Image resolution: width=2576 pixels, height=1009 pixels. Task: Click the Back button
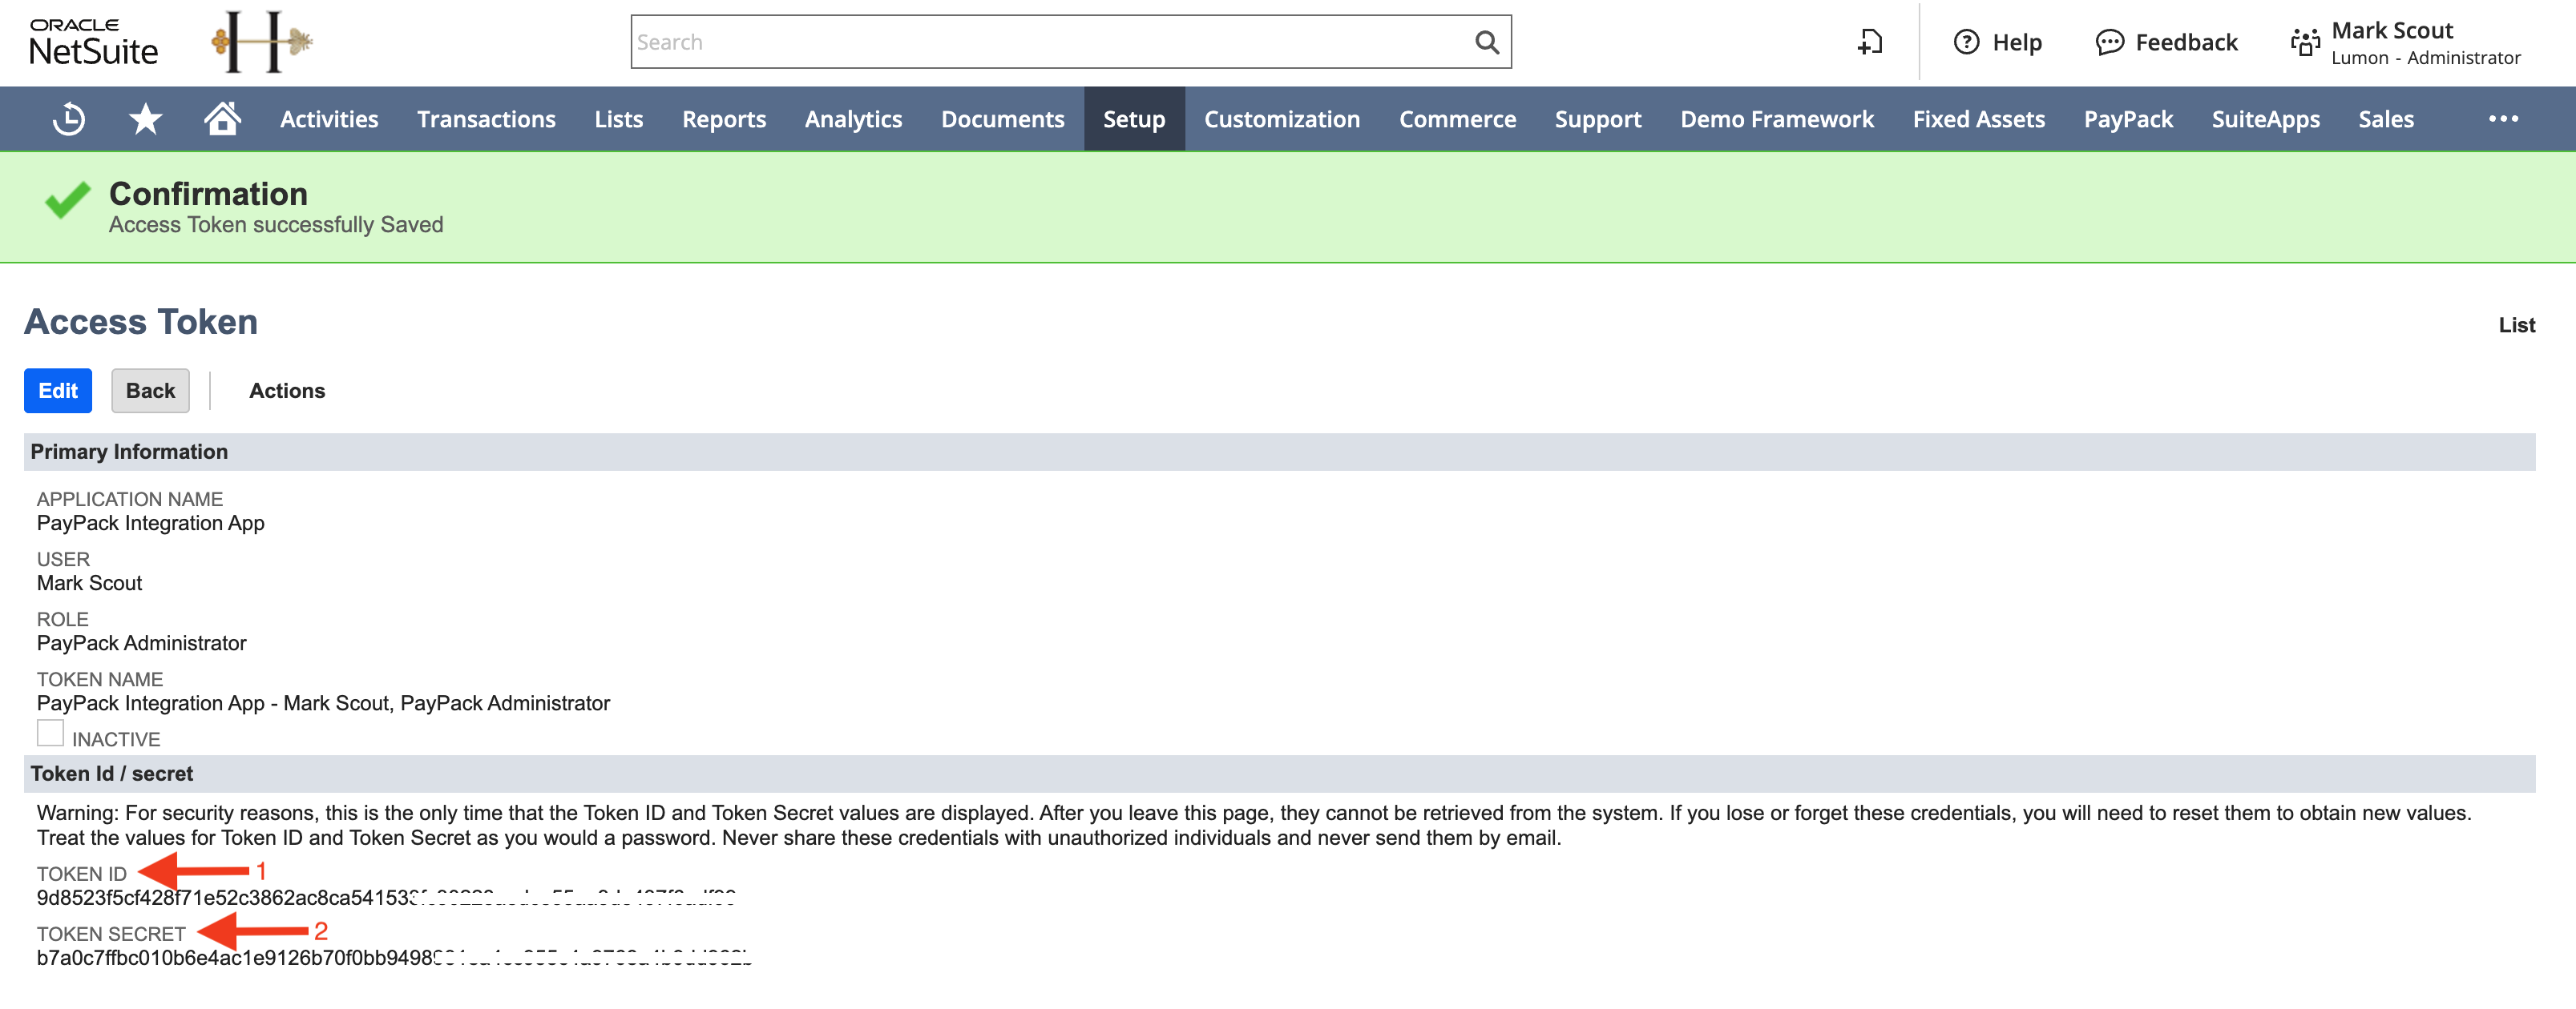point(150,391)
